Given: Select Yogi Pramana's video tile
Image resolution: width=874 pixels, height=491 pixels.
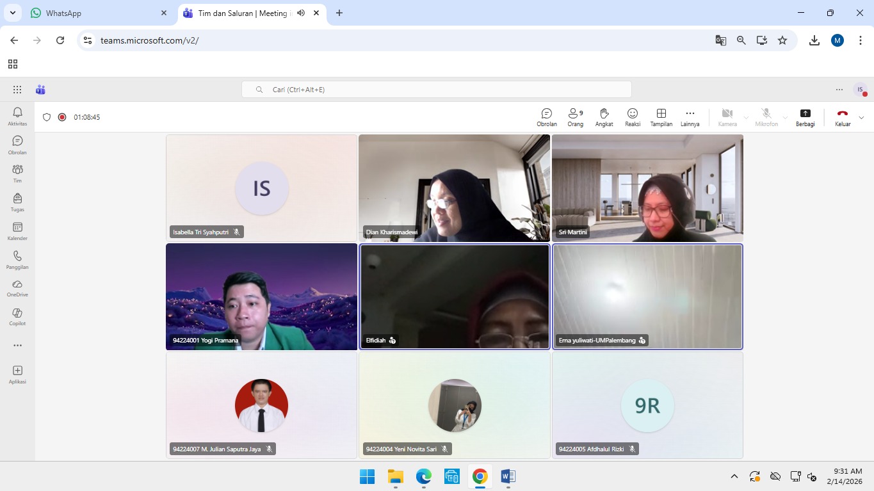Looking at the screenshot, I should point(261,296).
